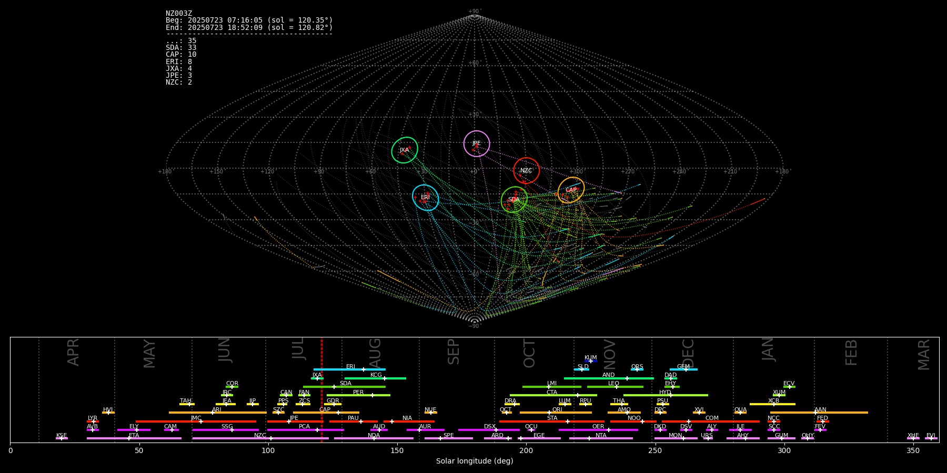Click the SSG shower bar in timeline
947x473 pixels.
[226, 430]
